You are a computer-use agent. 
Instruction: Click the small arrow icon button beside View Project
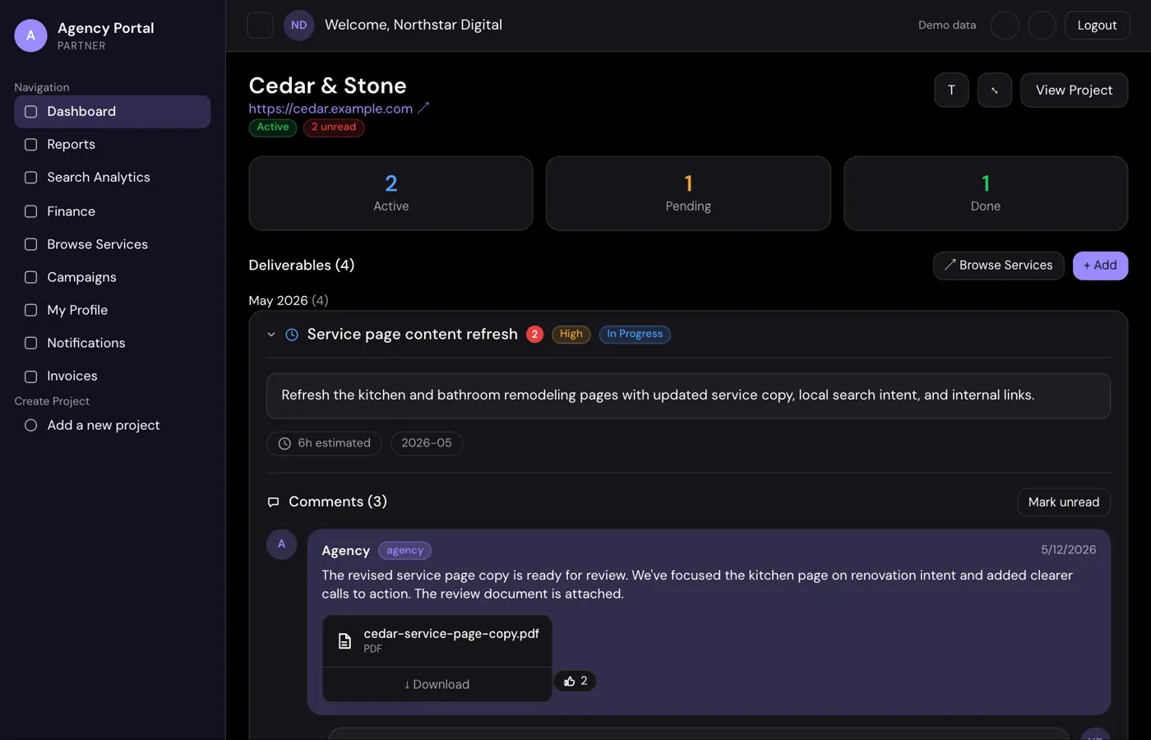point(995,90)
